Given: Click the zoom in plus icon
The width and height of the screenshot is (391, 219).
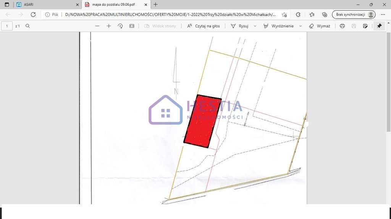Looking at the screenshot, I should [x=109, y=26].
